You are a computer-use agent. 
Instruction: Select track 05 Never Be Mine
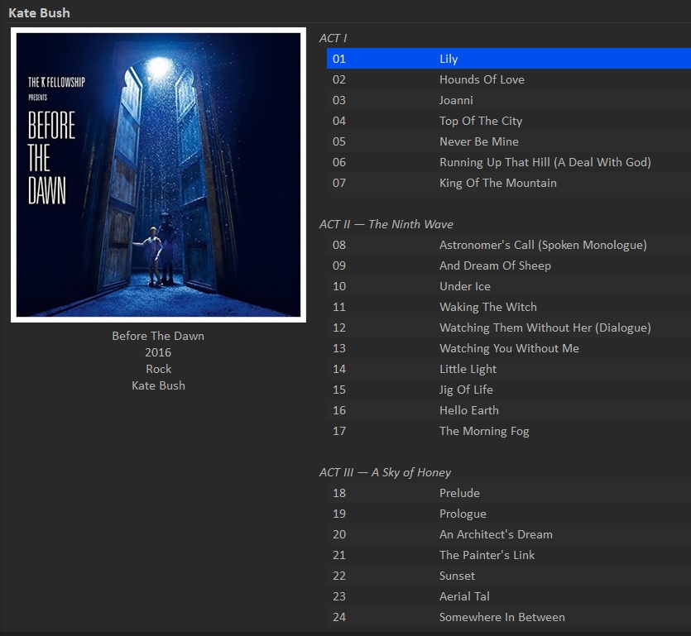click(509, 141)
